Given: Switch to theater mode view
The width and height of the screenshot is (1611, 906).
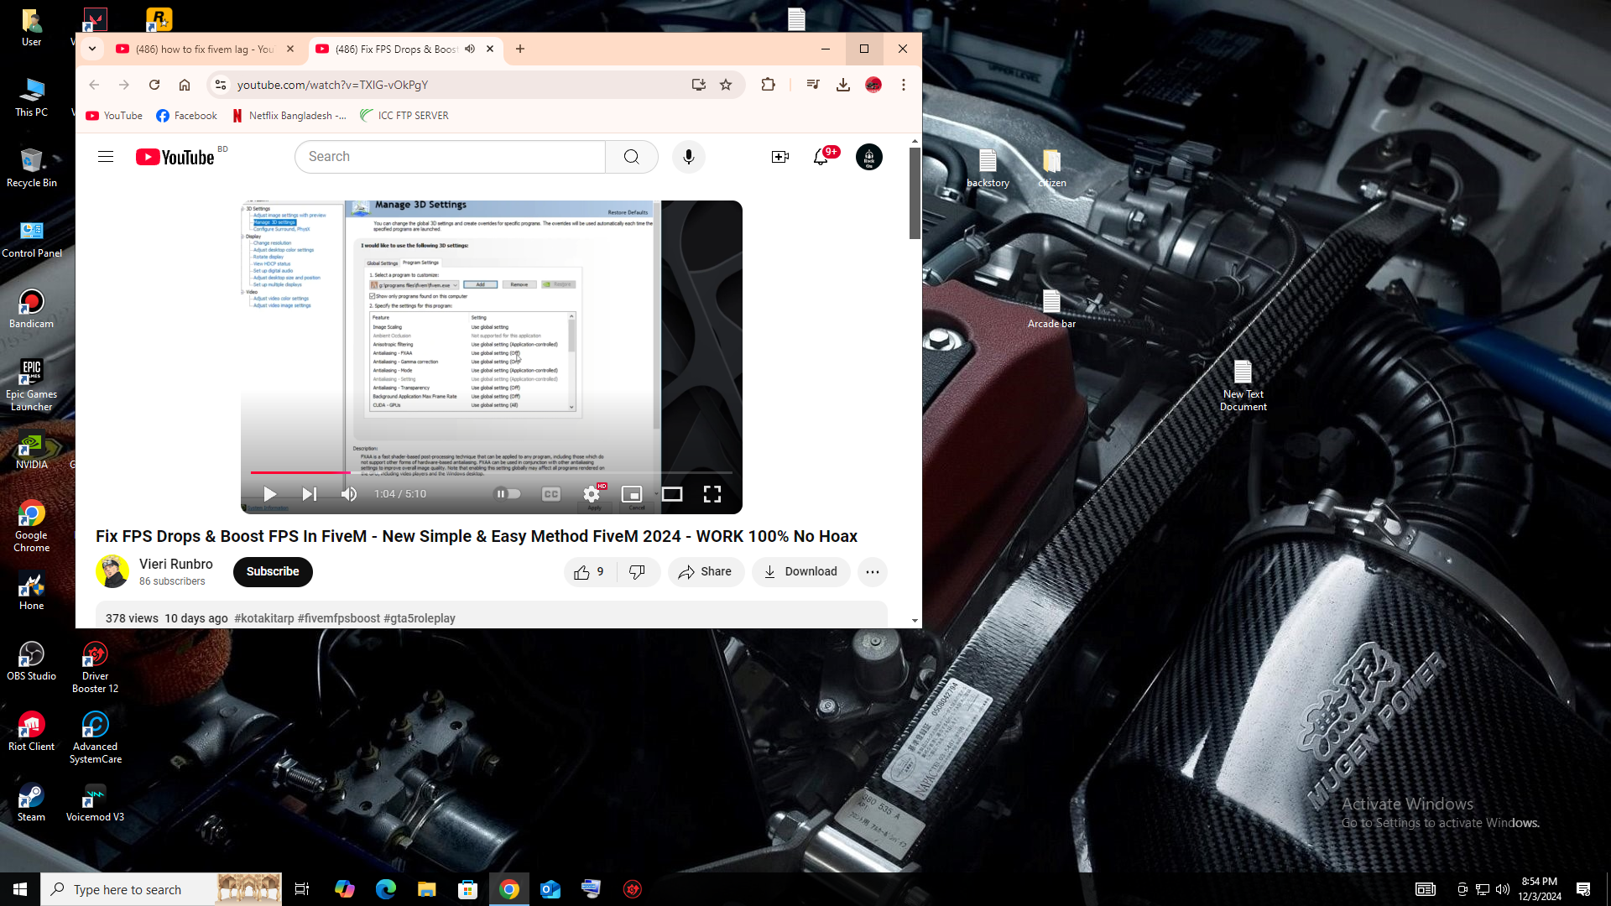Looking at the screenshot, I should 672,494.
